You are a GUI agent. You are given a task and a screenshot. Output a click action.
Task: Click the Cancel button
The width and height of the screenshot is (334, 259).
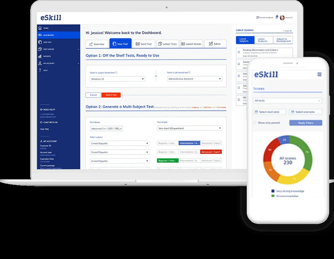coord(93,95)
